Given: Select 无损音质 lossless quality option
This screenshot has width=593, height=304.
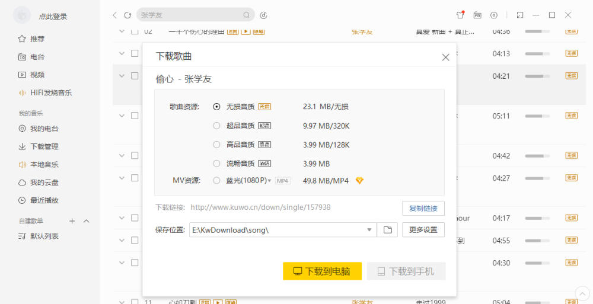Looking at the screenshot, I should (x=216, y=107).
